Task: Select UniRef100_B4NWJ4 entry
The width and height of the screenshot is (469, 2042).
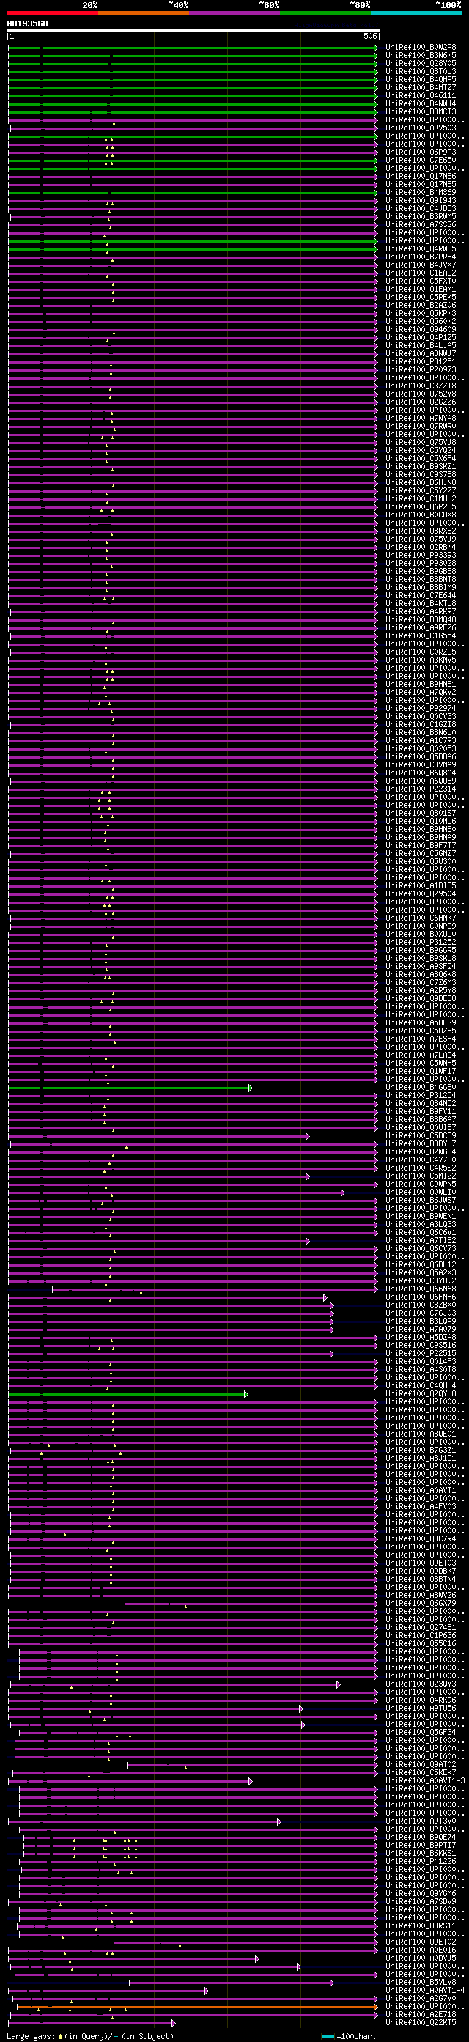Action: pyautogui.click(x=421, y=104)
